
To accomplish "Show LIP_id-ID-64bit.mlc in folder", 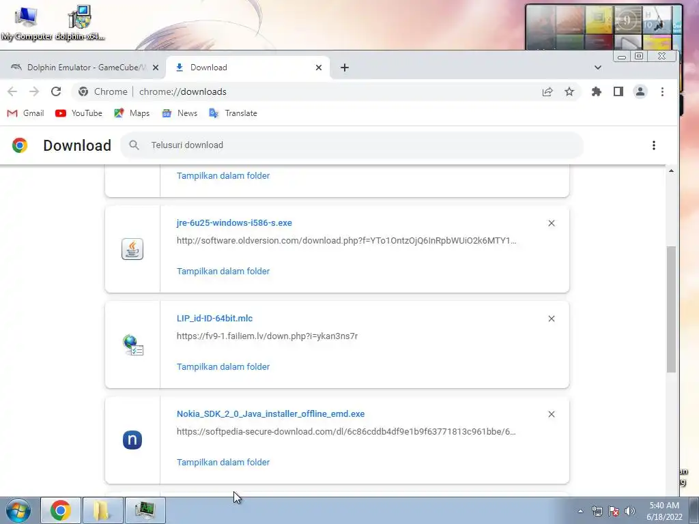I will (x=223, y=366).
